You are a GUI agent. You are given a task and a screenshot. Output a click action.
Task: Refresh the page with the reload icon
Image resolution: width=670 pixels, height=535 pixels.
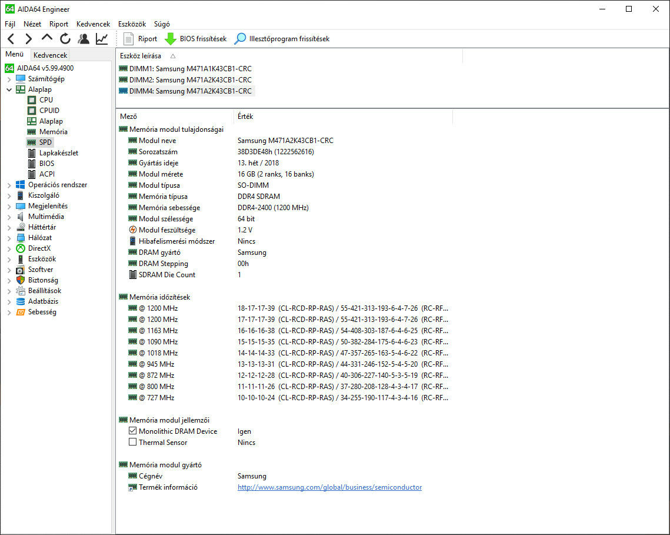click(x=65, y=39)
